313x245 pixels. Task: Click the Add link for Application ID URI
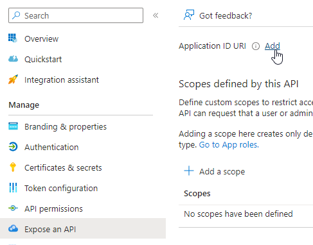click(x=273, y=46)
